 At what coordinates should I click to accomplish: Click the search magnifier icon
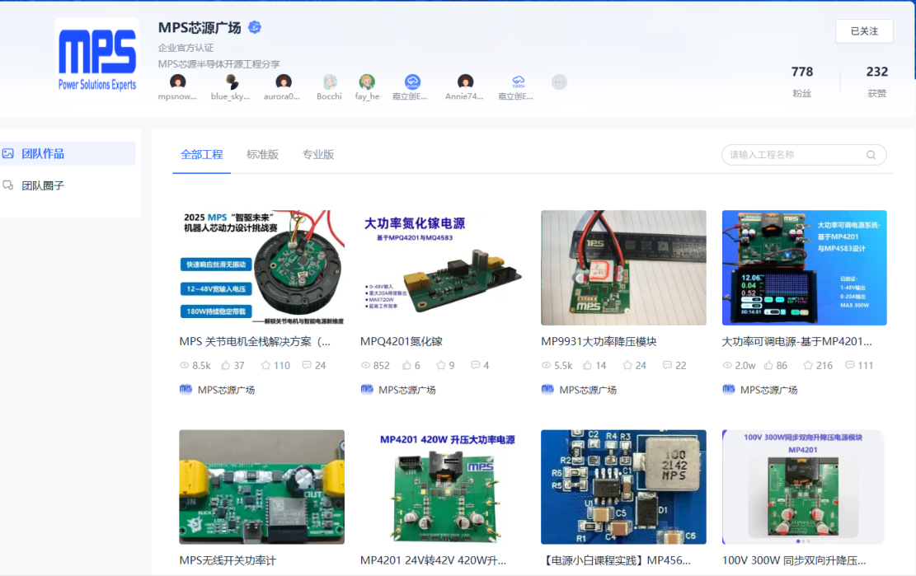tap(871, 155)
